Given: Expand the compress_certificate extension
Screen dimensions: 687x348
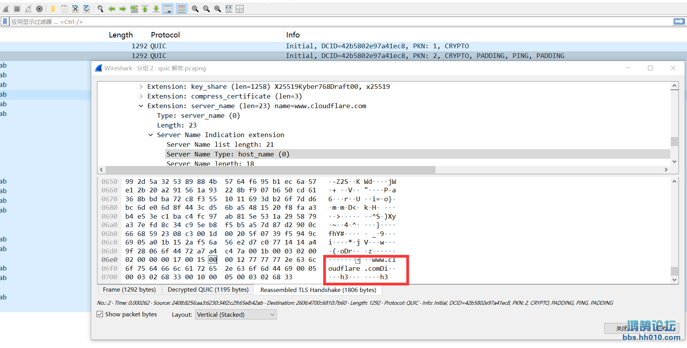Looking at the screenshot, I should pyautogui.click(x=141, y=96).
